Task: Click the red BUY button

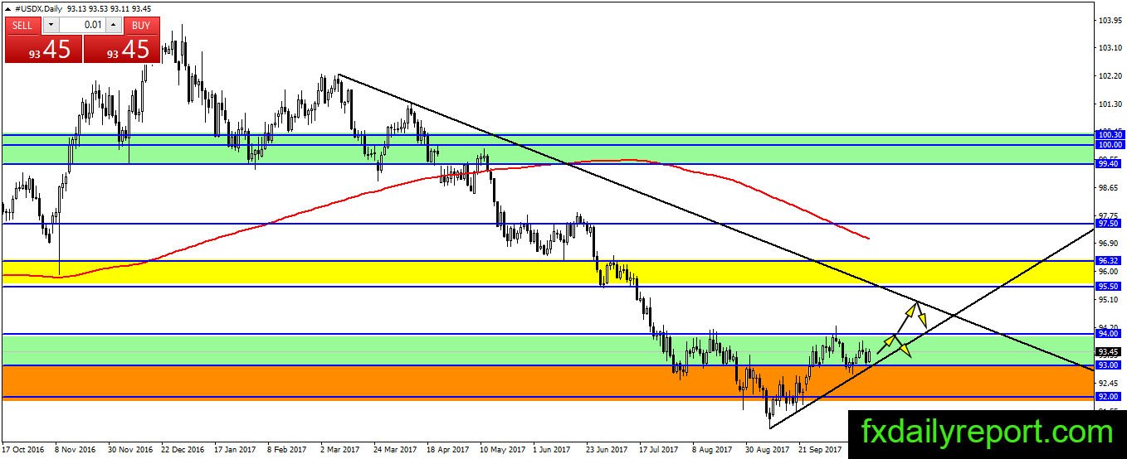Action: 141,25
